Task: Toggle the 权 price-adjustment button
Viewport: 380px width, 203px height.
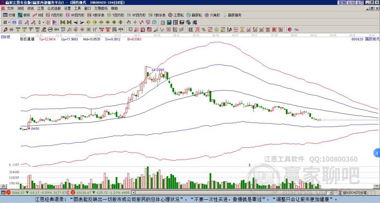Action: point(48,22)
